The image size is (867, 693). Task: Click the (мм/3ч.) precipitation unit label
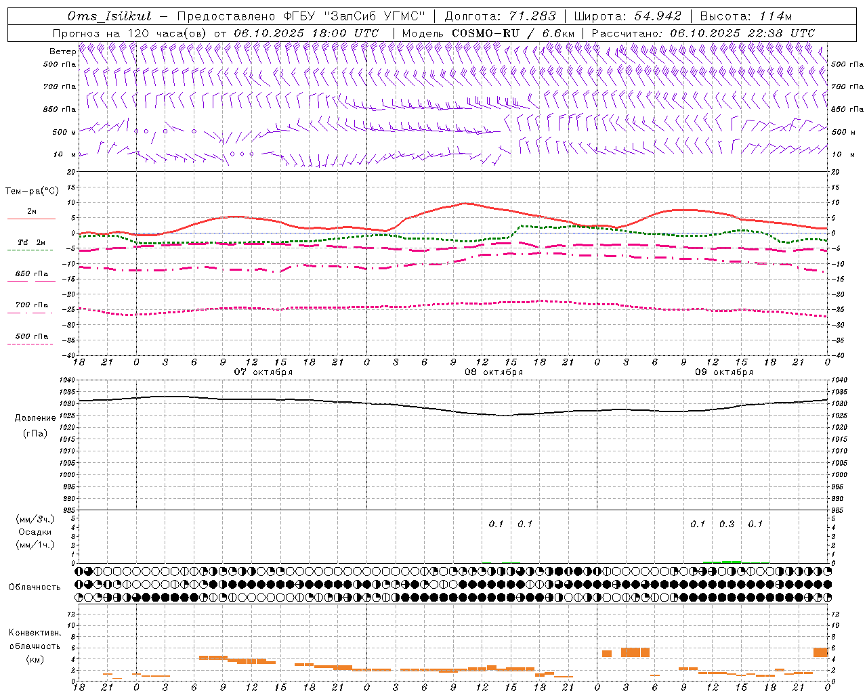pos(35,520)
